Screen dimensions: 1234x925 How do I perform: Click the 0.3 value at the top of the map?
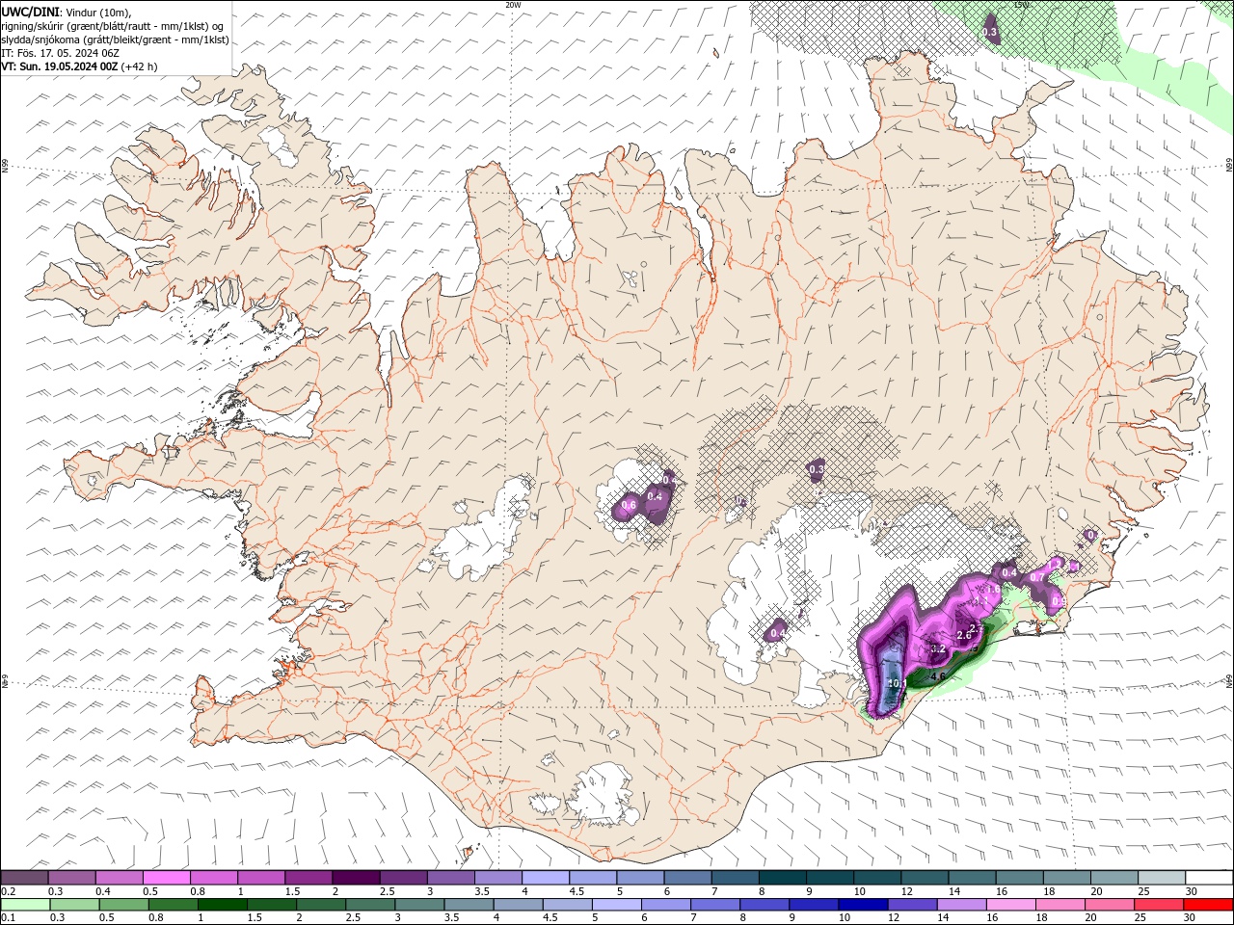[x=989, y=33]
